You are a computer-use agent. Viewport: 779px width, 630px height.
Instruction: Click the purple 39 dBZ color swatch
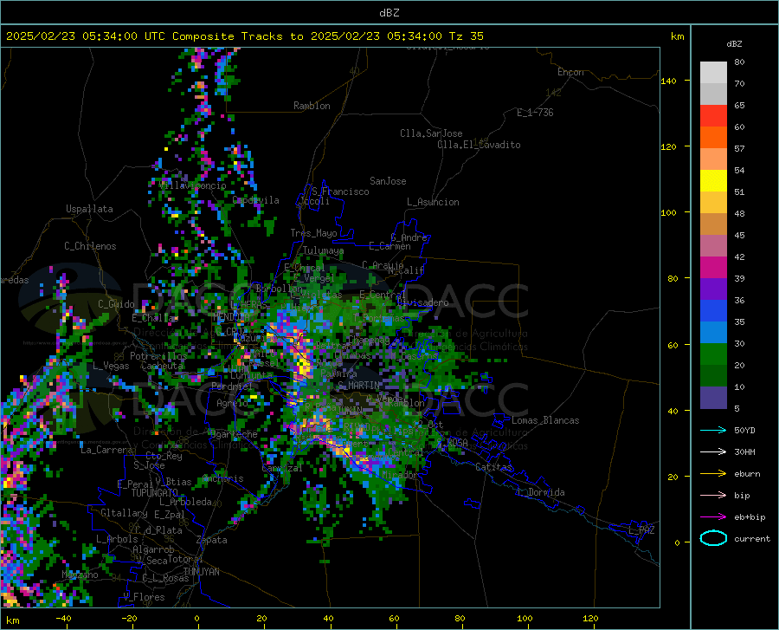click(713, 289)
